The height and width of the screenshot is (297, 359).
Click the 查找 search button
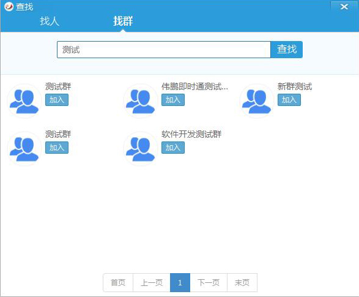click(287, 50)
